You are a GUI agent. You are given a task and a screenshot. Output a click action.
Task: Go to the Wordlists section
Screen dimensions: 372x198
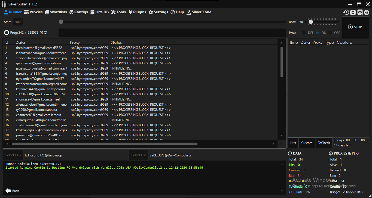56,12
